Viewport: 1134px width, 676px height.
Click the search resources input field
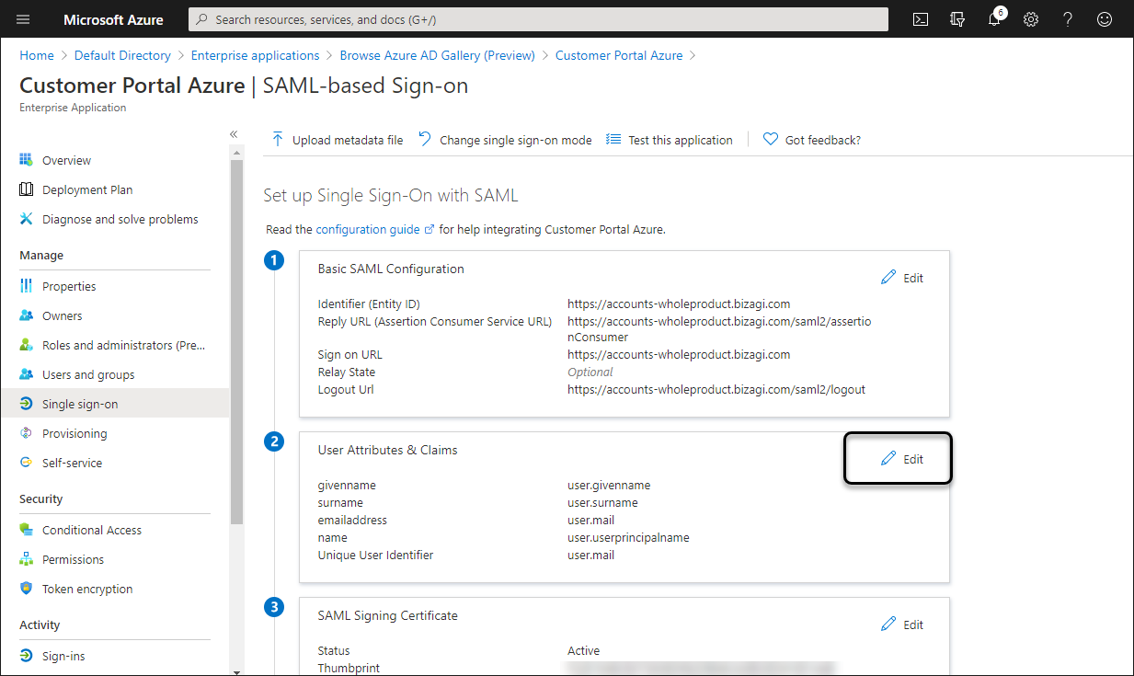(x=538, y=19)
